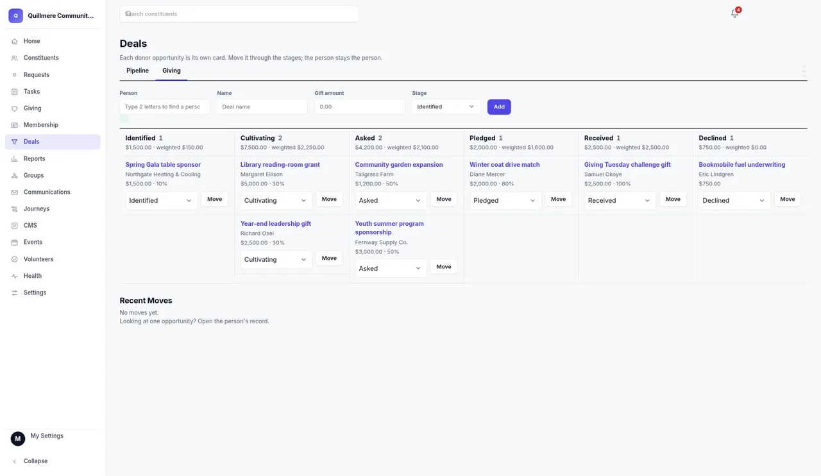Click the Quillmere Community workspace logo
The image size is (821, 476).
coord(16,15)
